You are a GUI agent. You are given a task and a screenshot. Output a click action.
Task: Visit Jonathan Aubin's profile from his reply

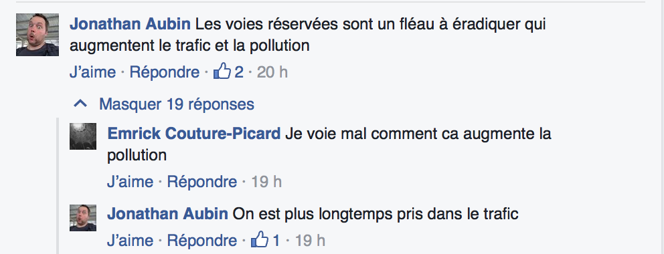(x=168, y=214)
